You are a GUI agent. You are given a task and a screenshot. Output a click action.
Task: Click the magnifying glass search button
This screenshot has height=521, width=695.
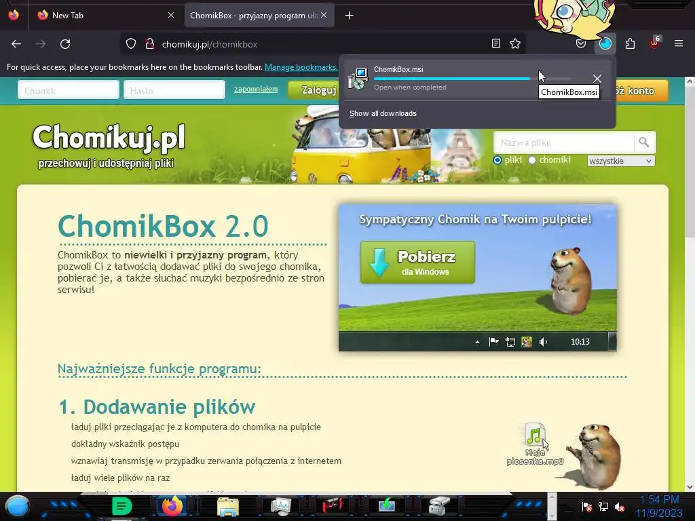click(x=644, y=142)
